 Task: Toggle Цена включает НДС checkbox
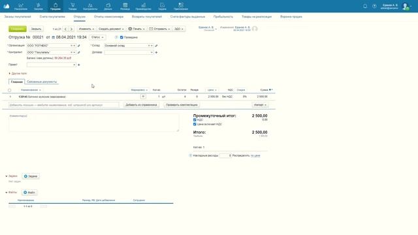pos(195,124)
